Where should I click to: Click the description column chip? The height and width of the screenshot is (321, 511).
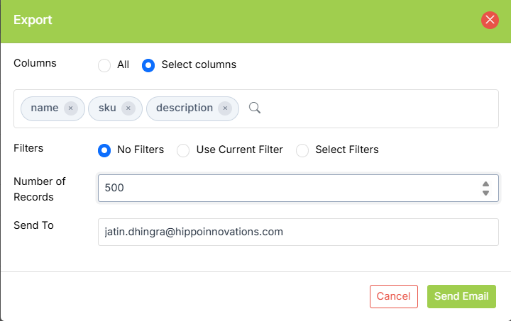tap(185, 108)
